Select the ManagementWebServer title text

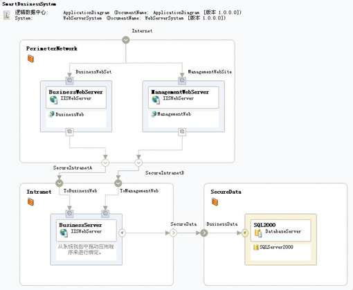pyautogui.click(x=180, y=92)
